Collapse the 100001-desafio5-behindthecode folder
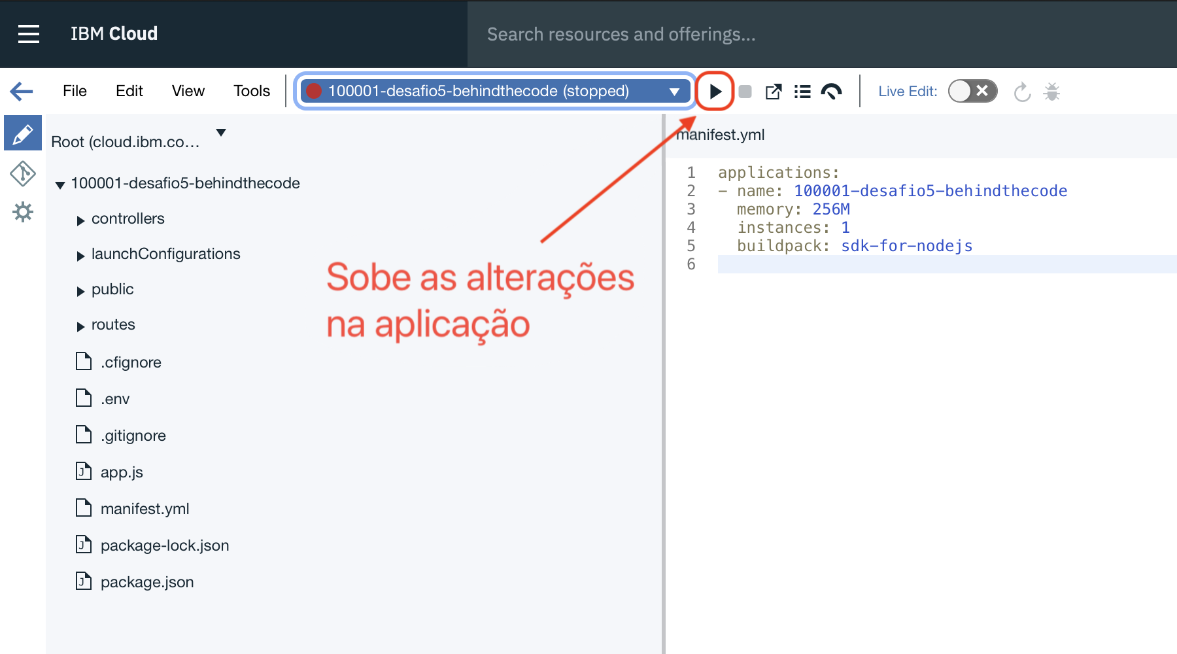This screenshot has height=654, width=1177. 60,185
